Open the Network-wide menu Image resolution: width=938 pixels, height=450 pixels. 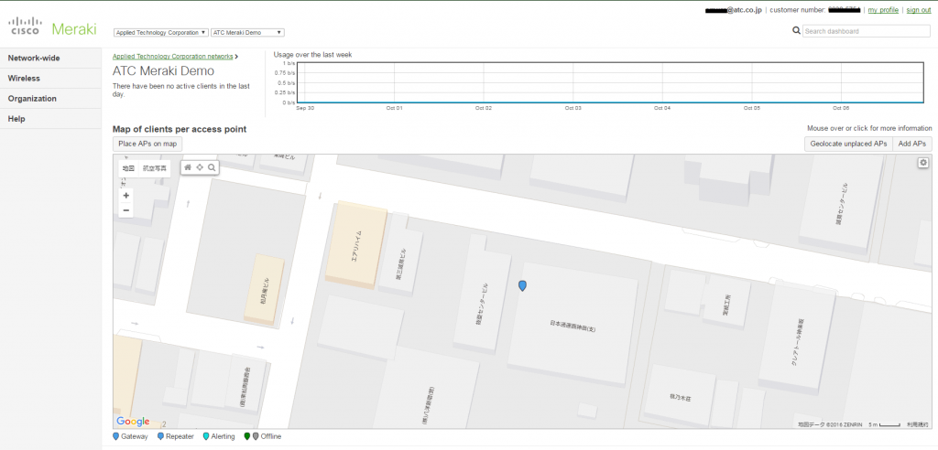point(51,59)
